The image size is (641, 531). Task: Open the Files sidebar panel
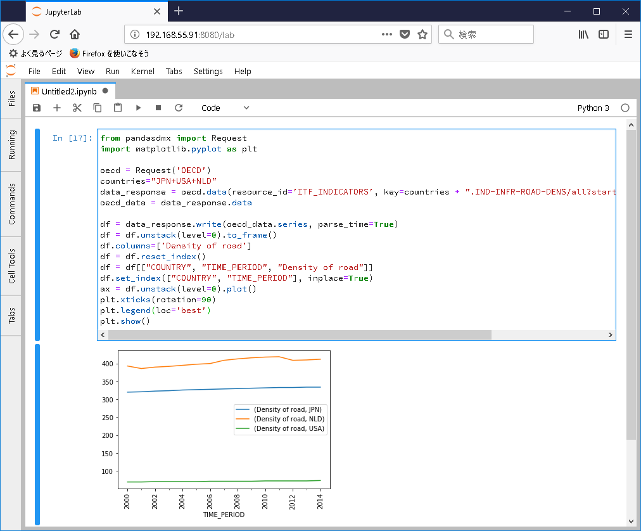click(x=11, y=99)
